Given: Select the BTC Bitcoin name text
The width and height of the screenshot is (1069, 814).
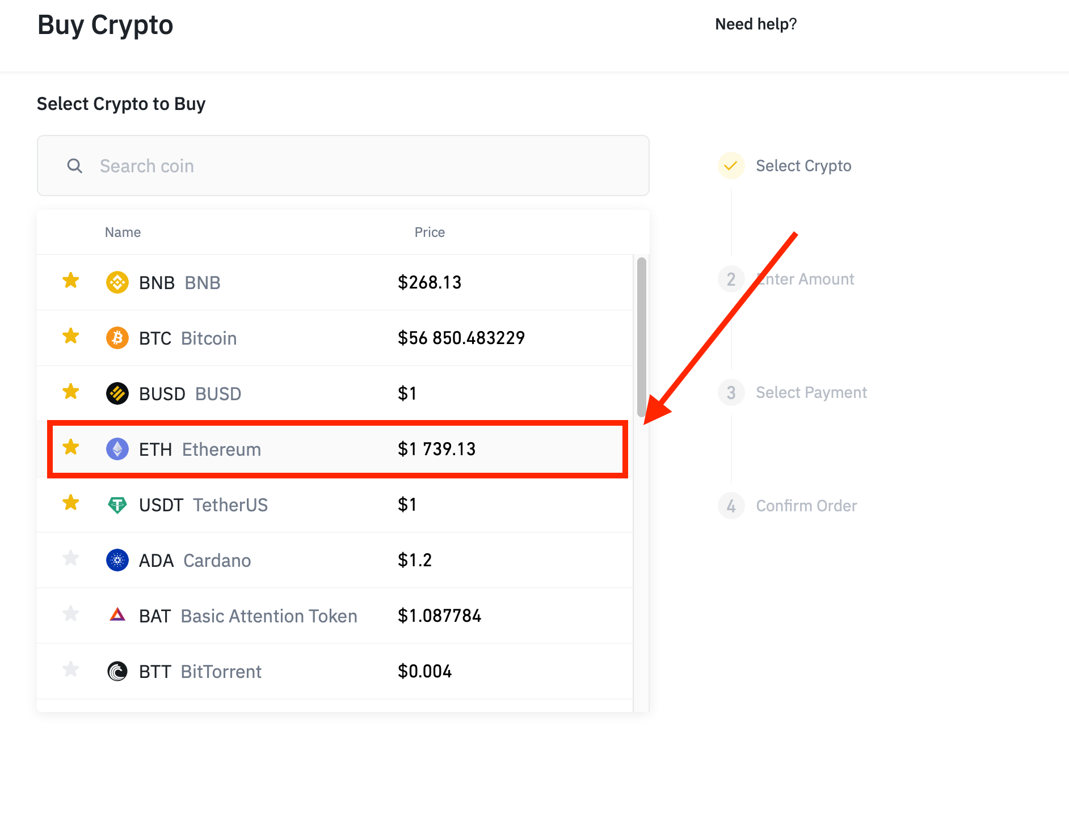Looking at the screenshot, I should tap(188, 338).
